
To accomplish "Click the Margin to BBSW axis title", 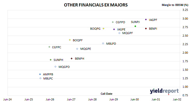I will [175, 5].
